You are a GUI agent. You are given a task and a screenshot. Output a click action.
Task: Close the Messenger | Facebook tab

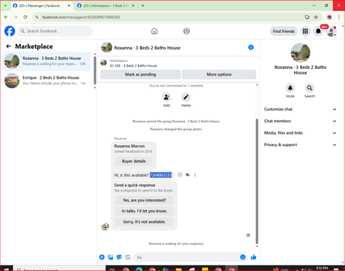pyautogui.click(x=69, y=6)
